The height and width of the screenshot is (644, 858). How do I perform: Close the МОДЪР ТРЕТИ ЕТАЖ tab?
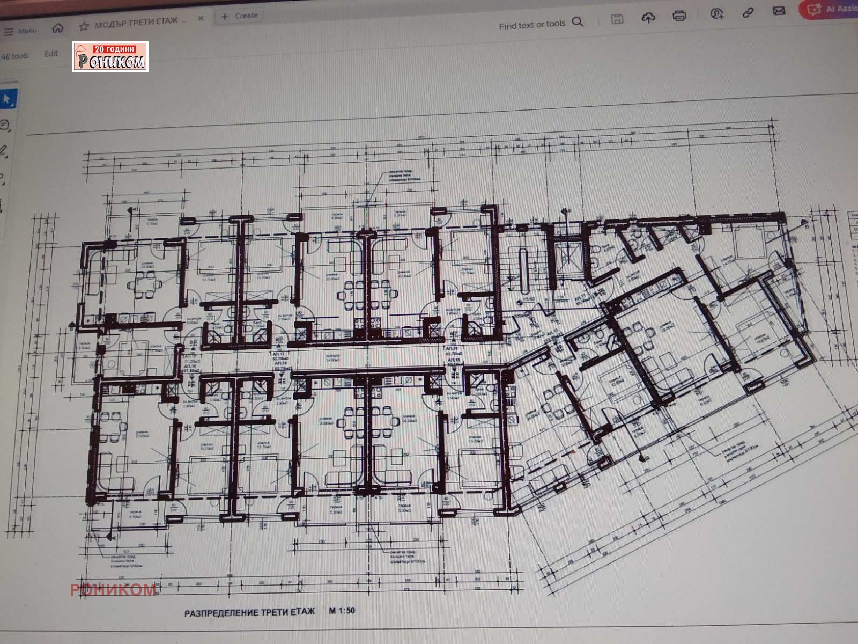pos(201,18)
